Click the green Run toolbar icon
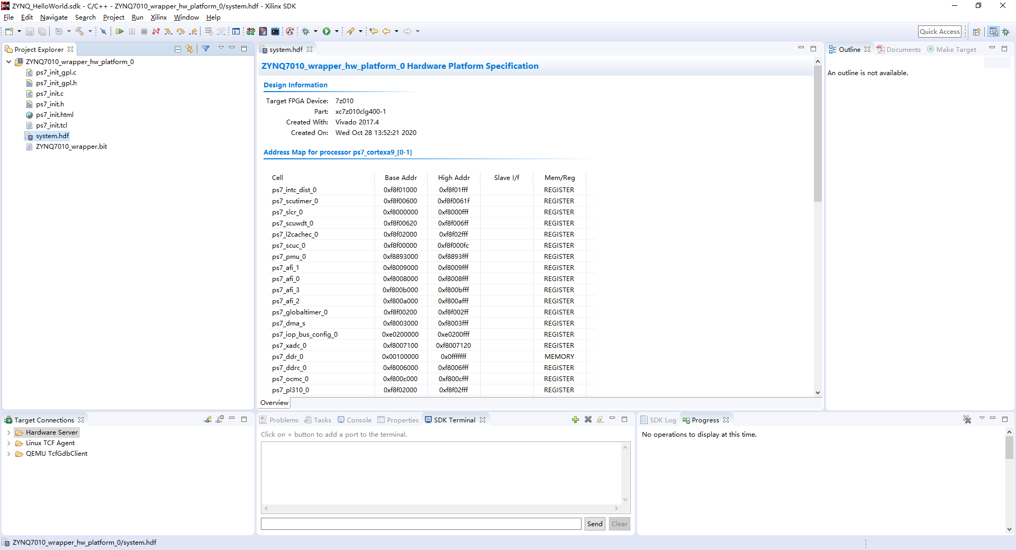The height and width of the screenshot is (550, 1016). pos(326,32)
